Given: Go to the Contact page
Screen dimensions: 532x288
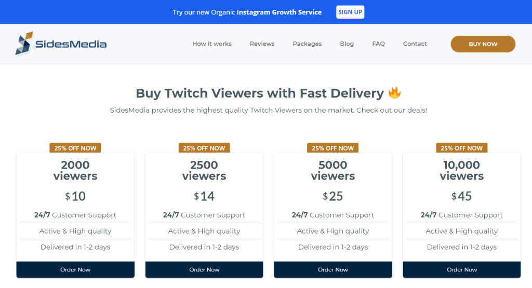Looking at the screenshot, I should click(x=415, y=44).
